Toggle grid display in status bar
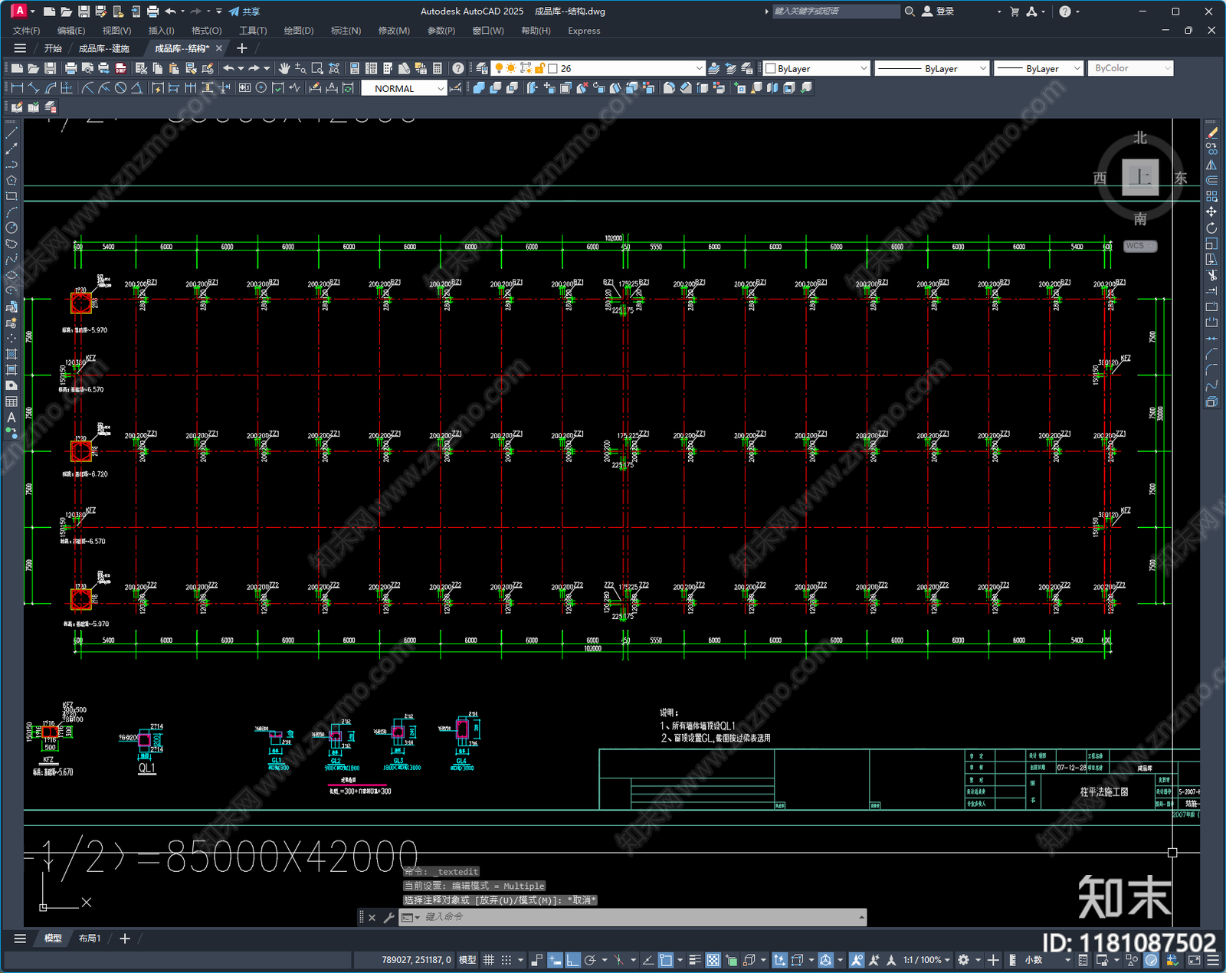The height and width of the screenshot is (973, 1226). (x=489, y=960)
